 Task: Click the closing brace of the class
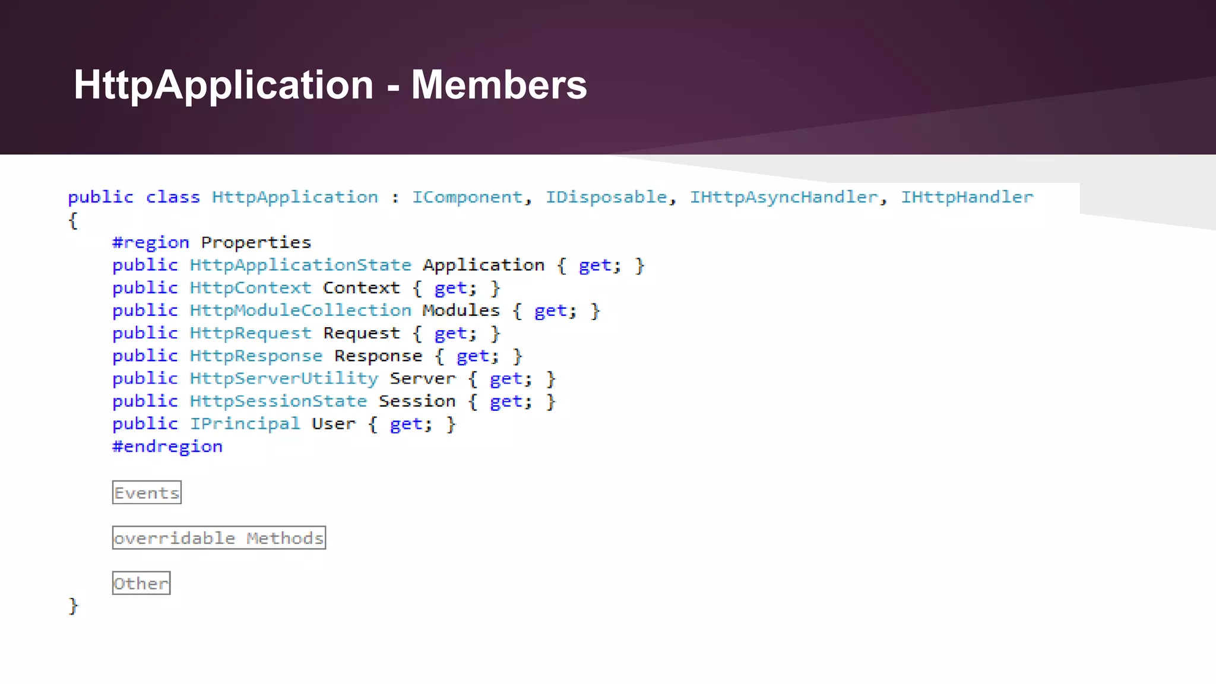pos(73,606)
